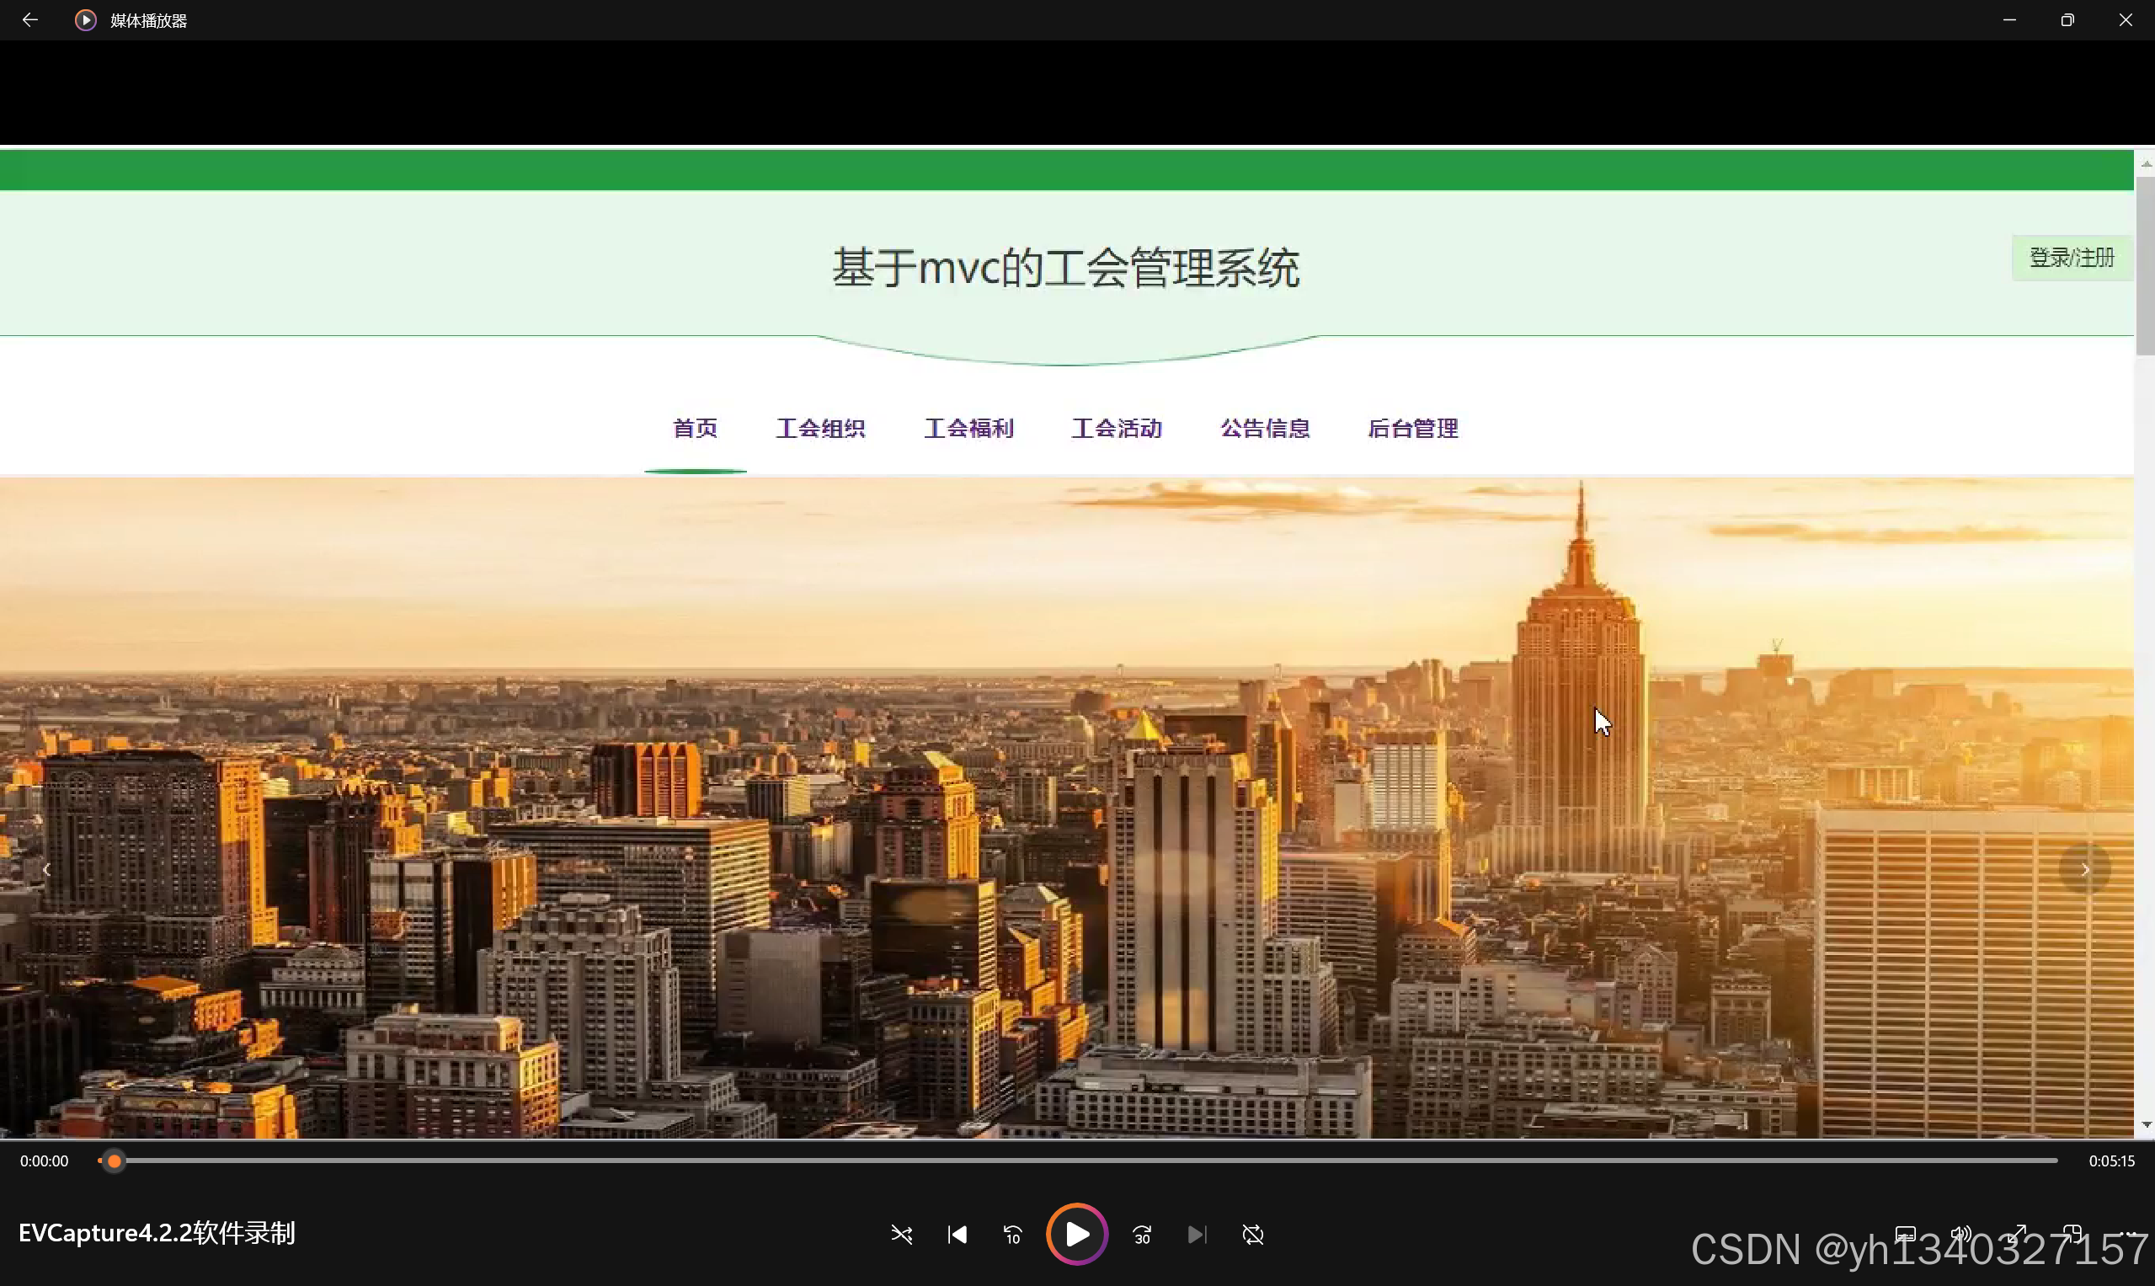Click the page scrollbar down arrow

pyautogui.click(x=2146, y=1125)
